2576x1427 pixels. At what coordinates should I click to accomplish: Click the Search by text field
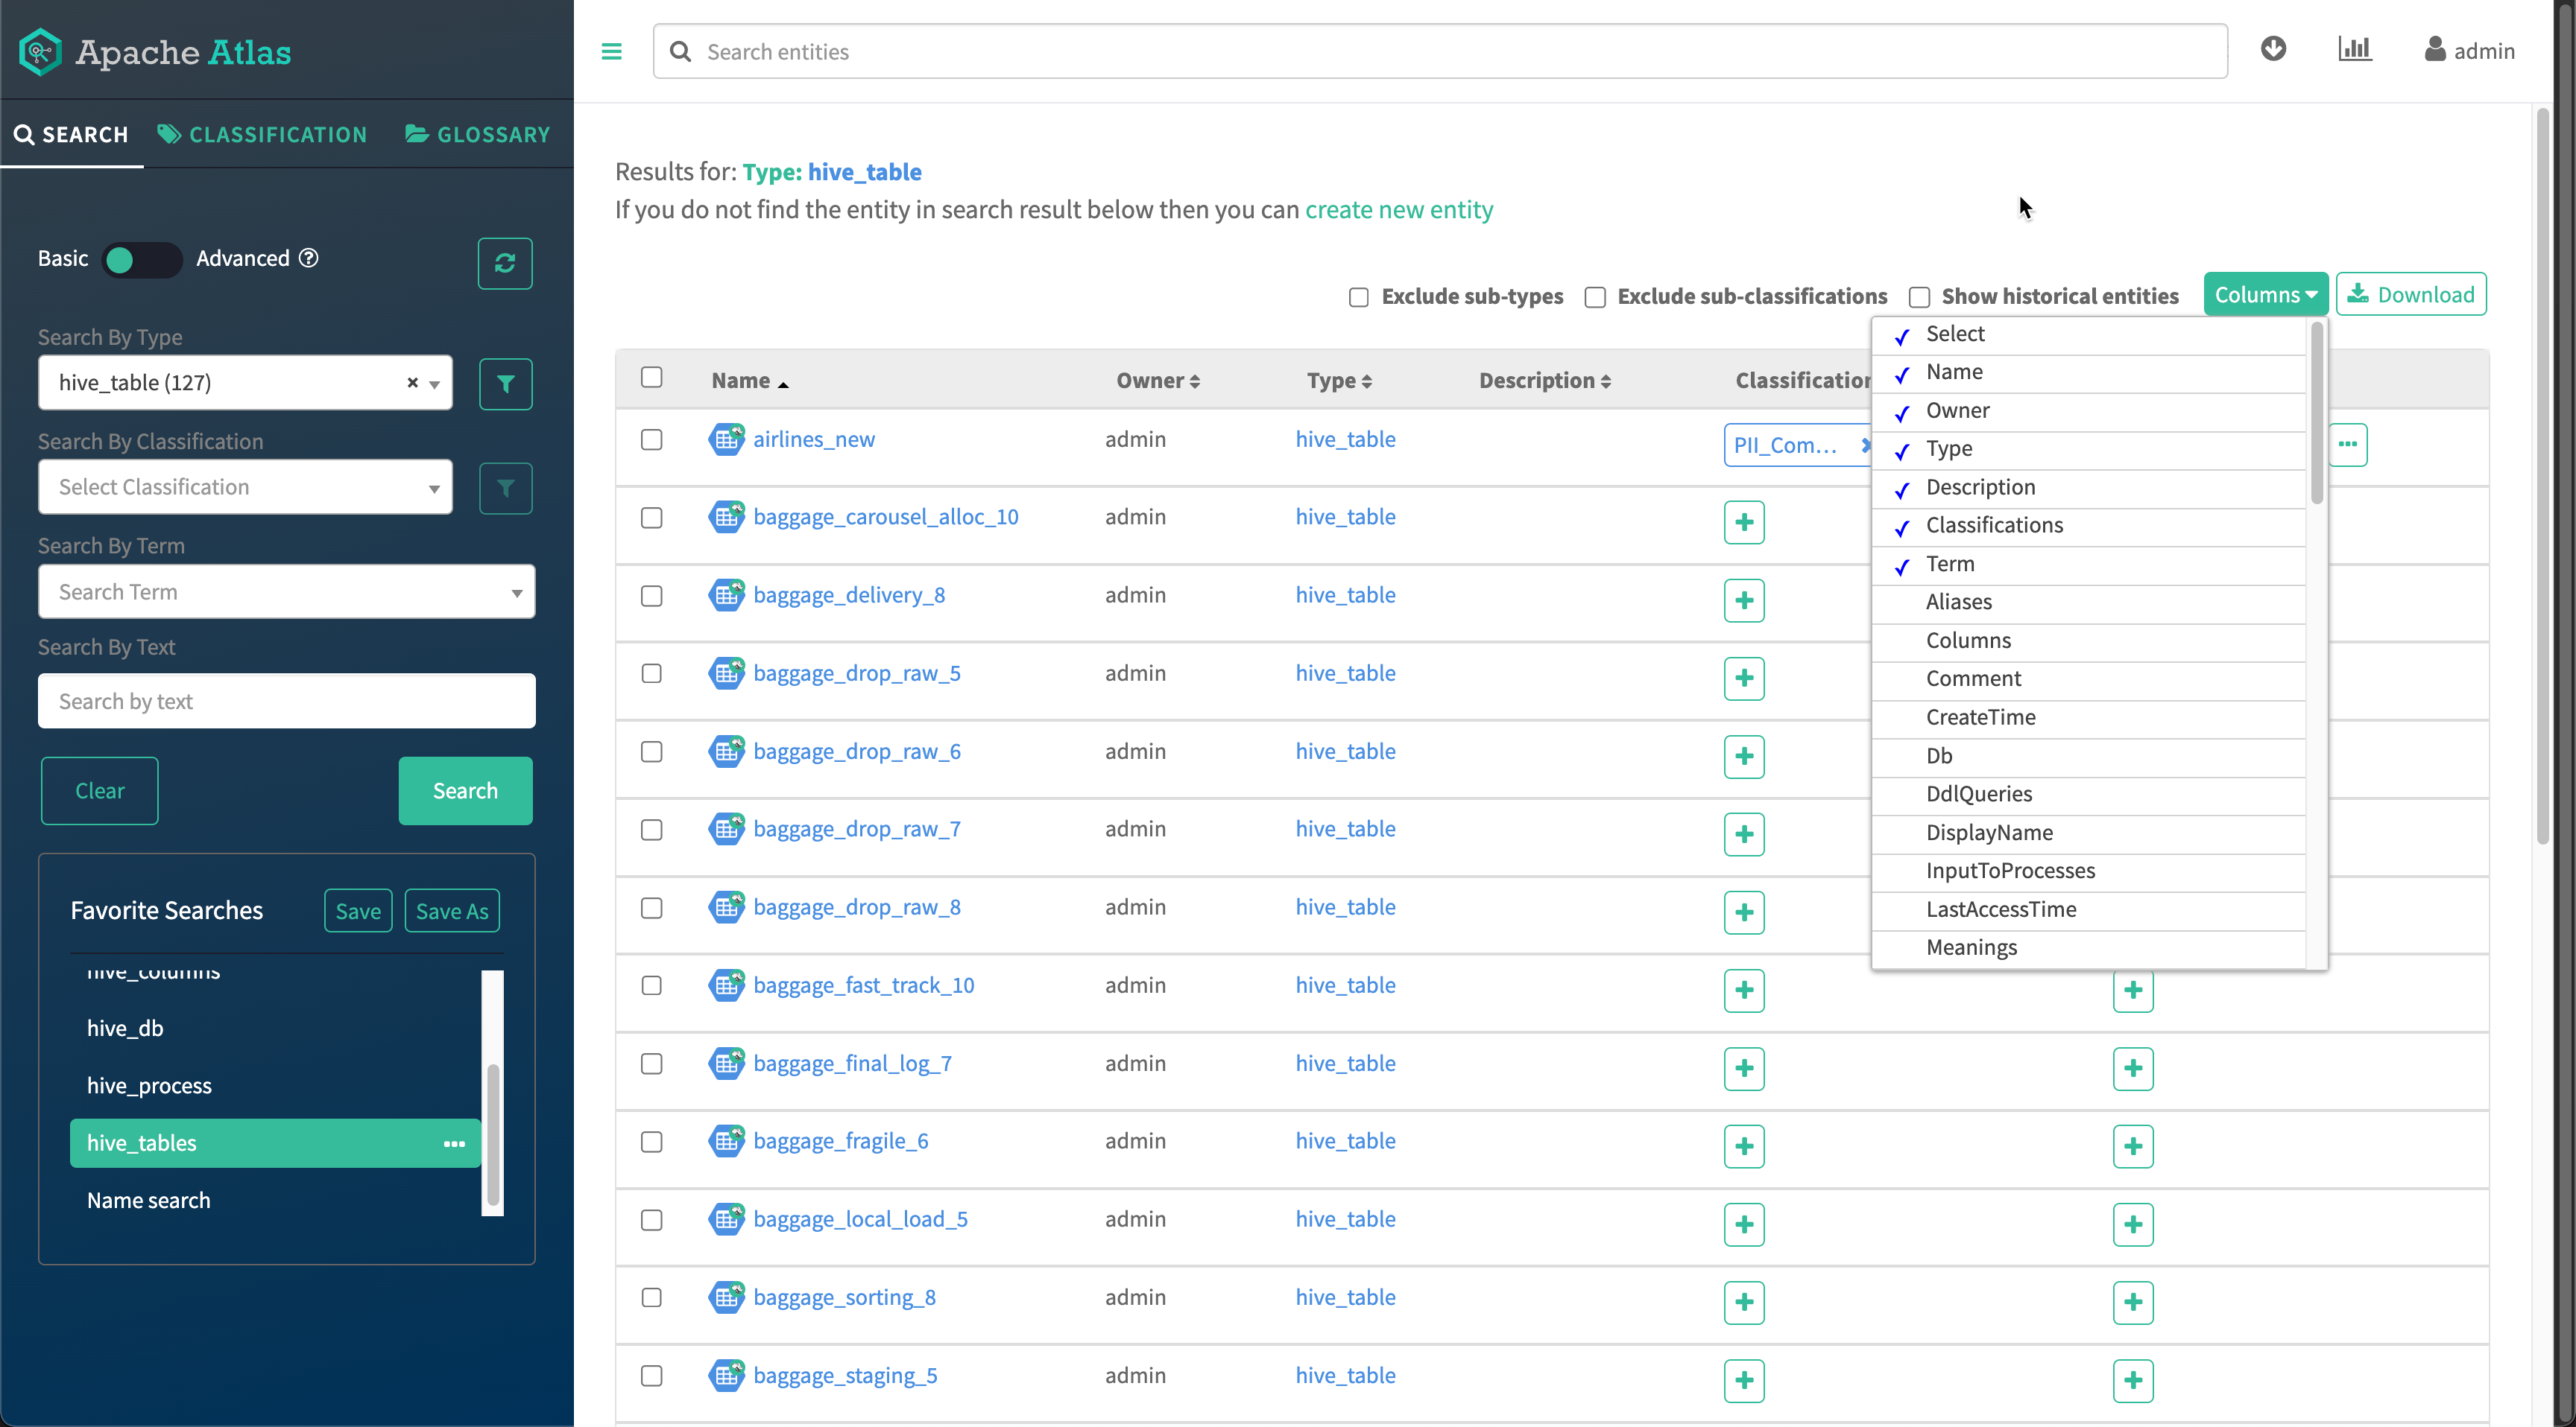[286, 702]
